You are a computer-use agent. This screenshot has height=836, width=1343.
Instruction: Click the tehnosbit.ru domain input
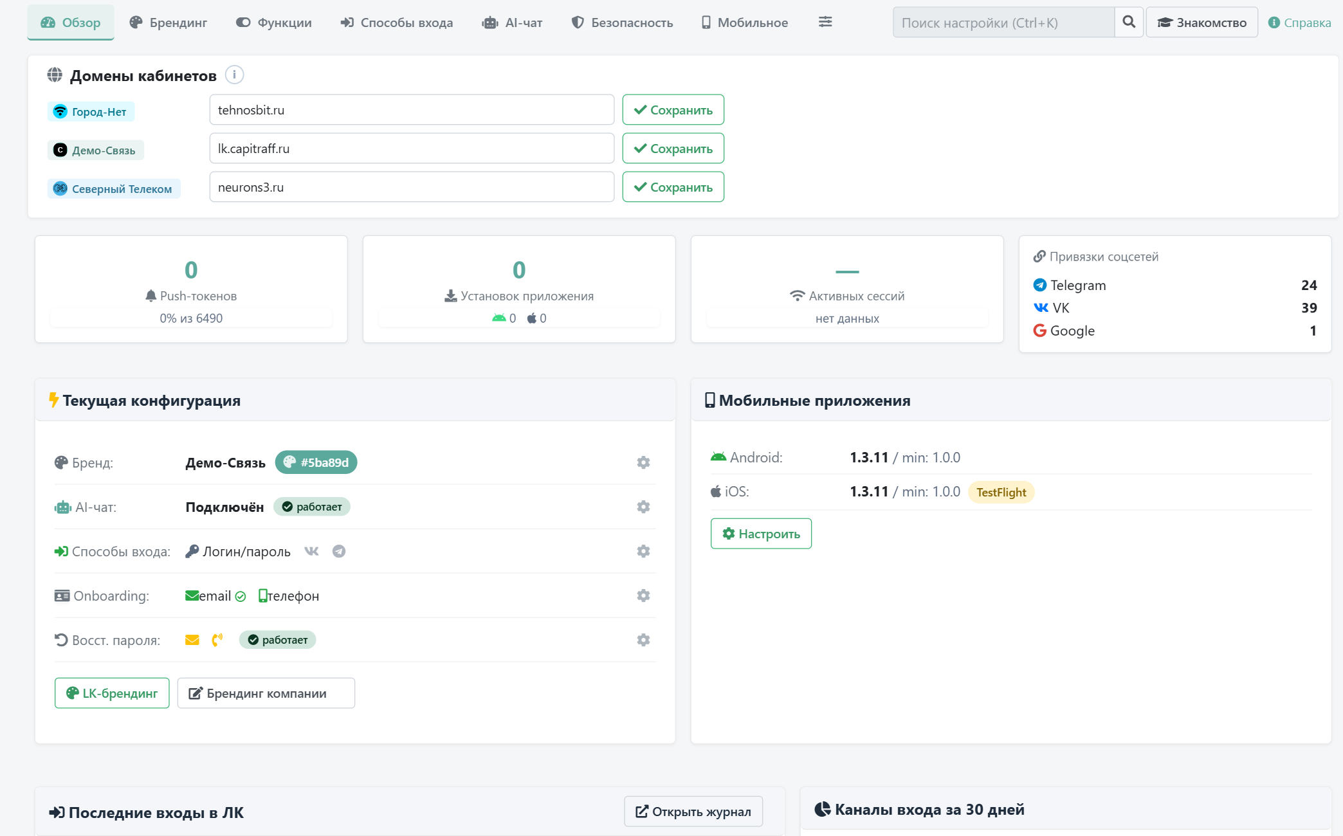412,110
